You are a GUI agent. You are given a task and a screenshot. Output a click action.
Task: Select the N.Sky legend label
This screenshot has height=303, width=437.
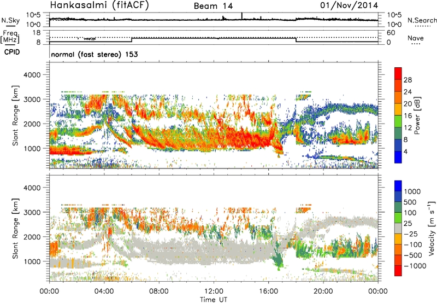(x=10, y=20)
